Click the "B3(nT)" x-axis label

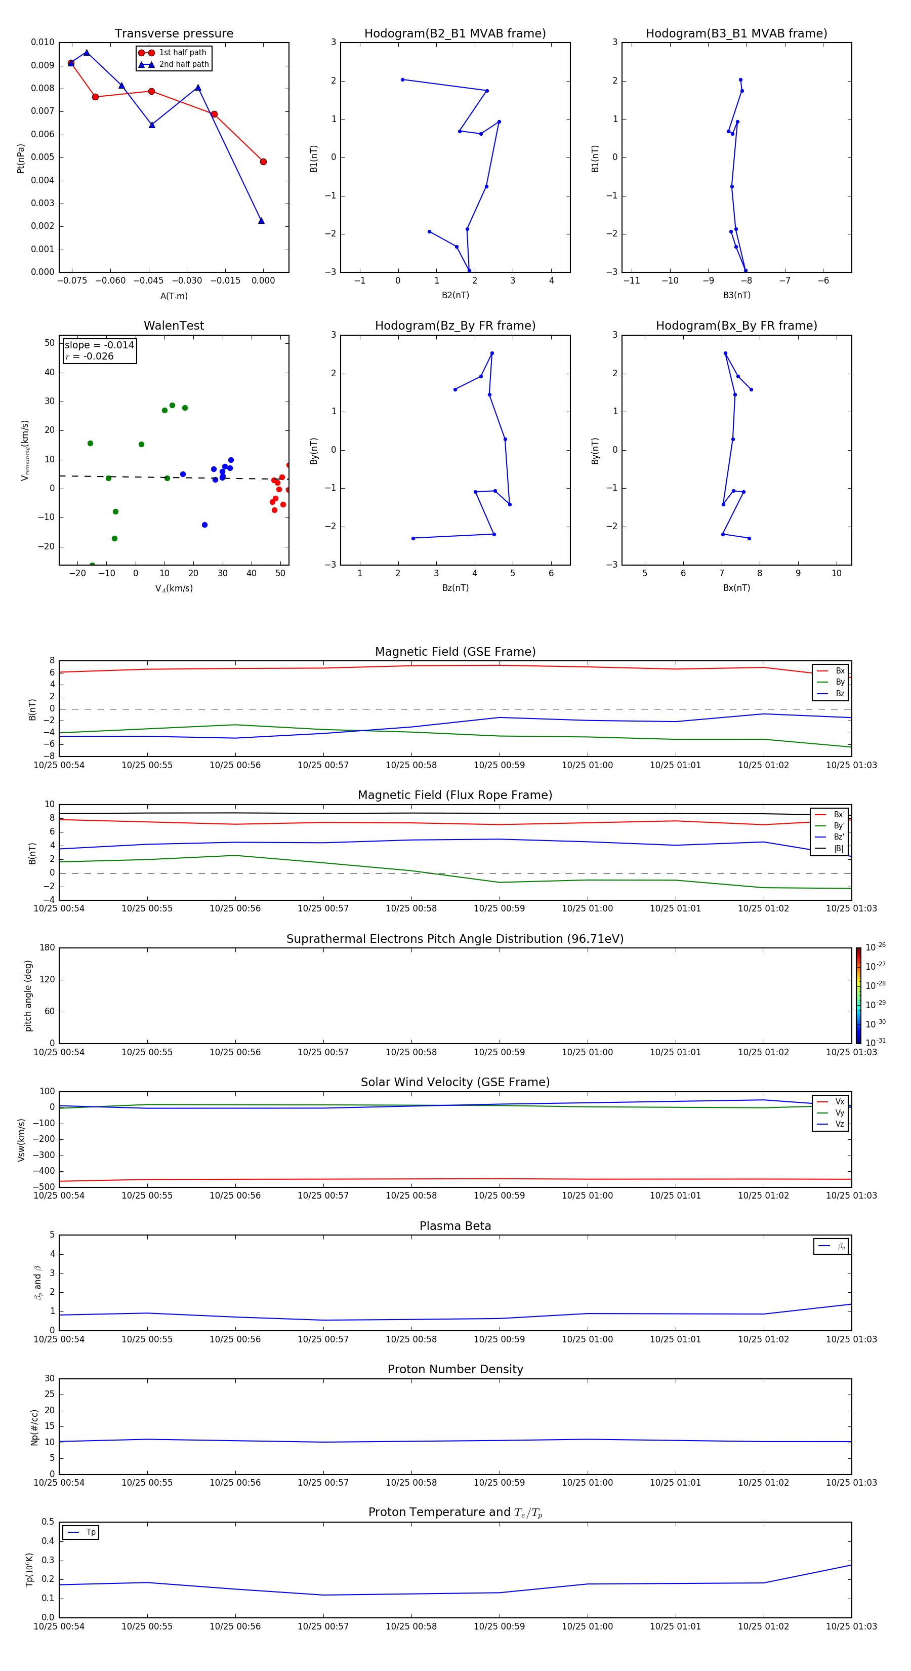pos(736,295)
